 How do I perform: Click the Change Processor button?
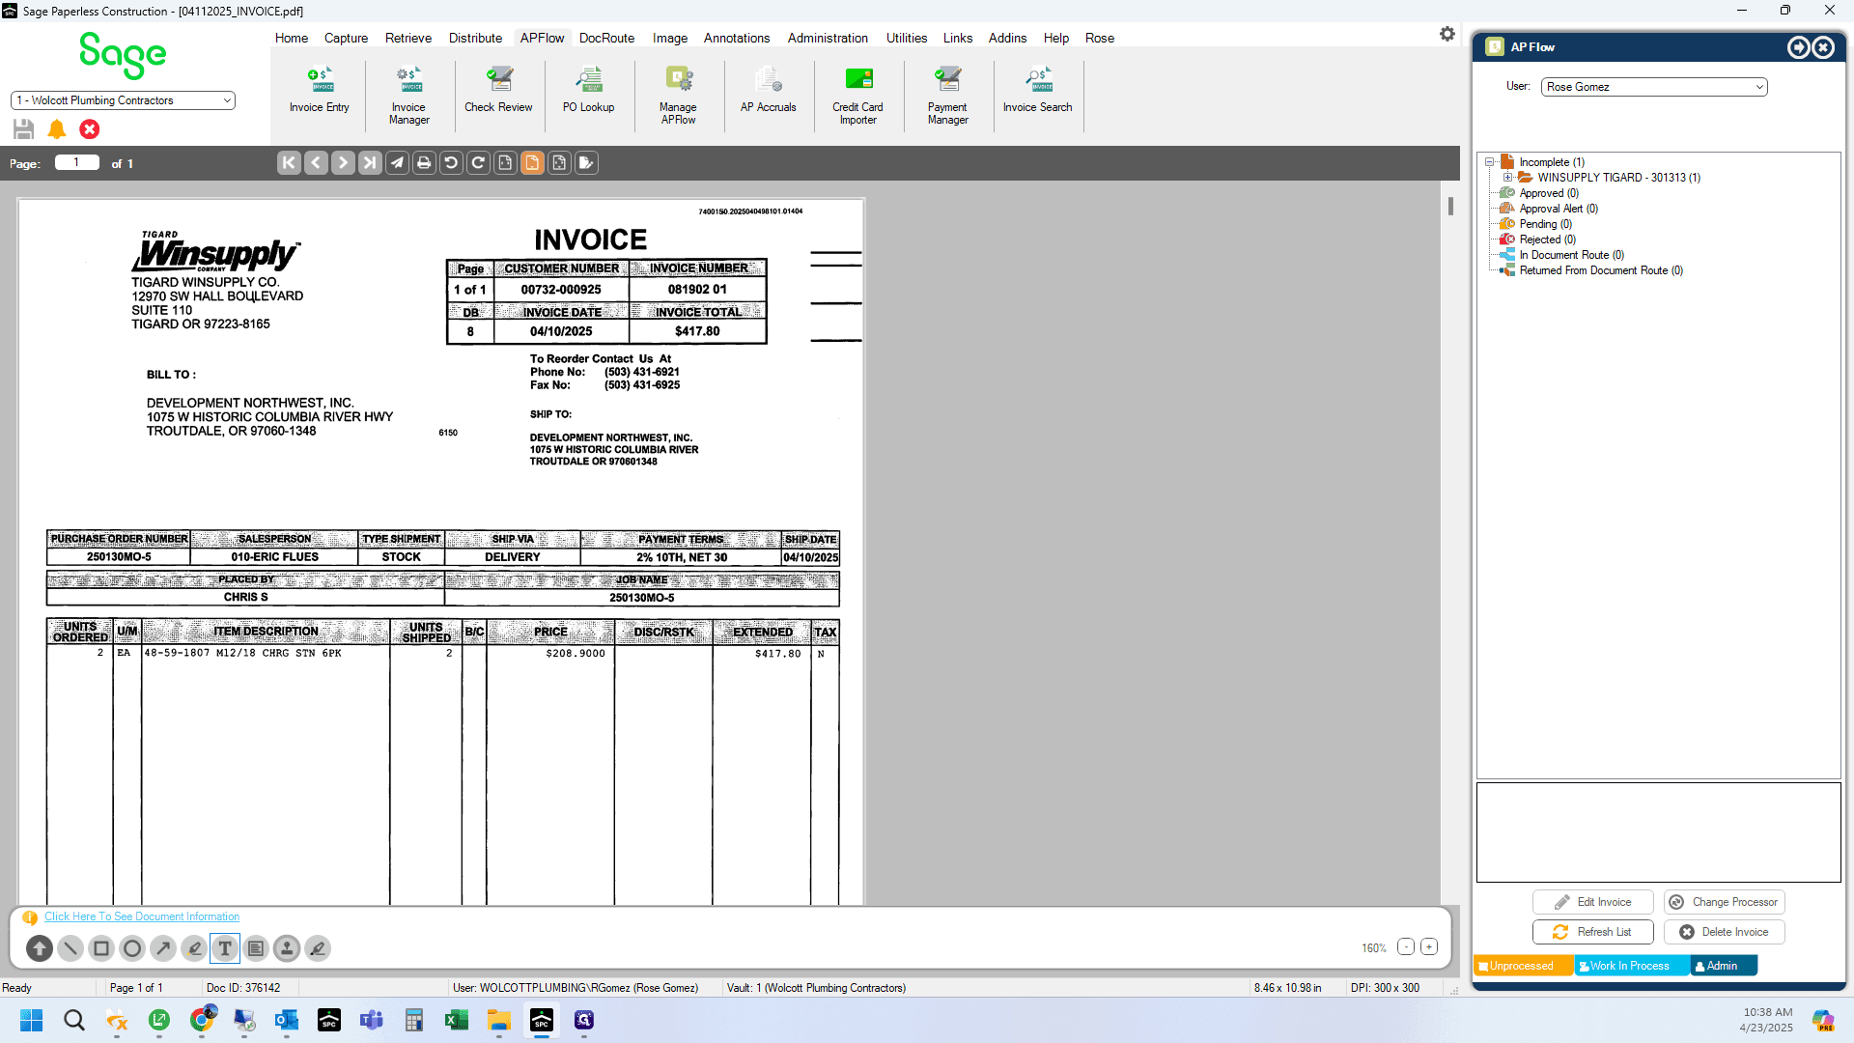[x=1724, y=902]
